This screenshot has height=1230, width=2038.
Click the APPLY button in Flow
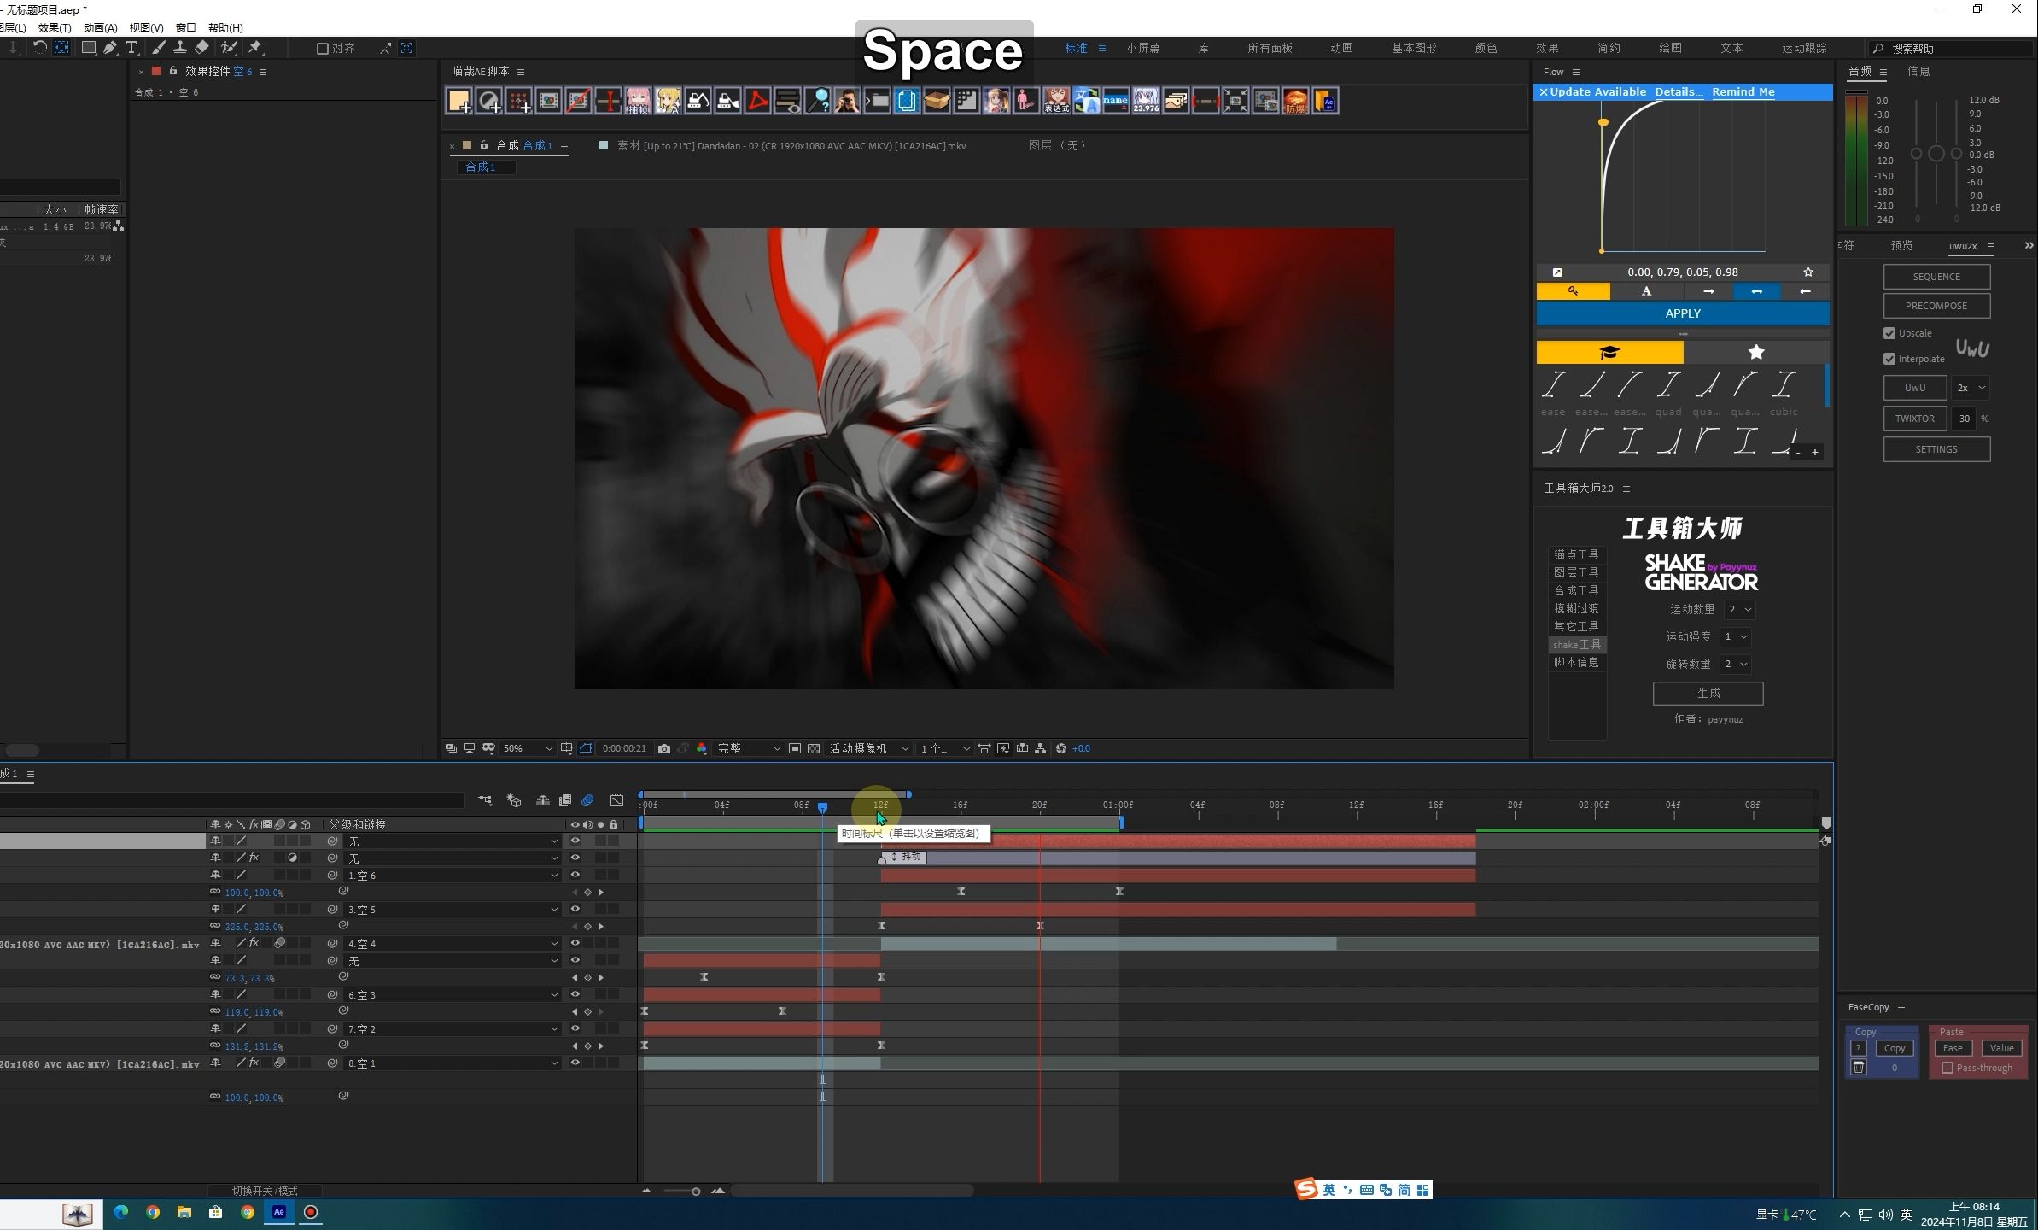(1683, 313)
